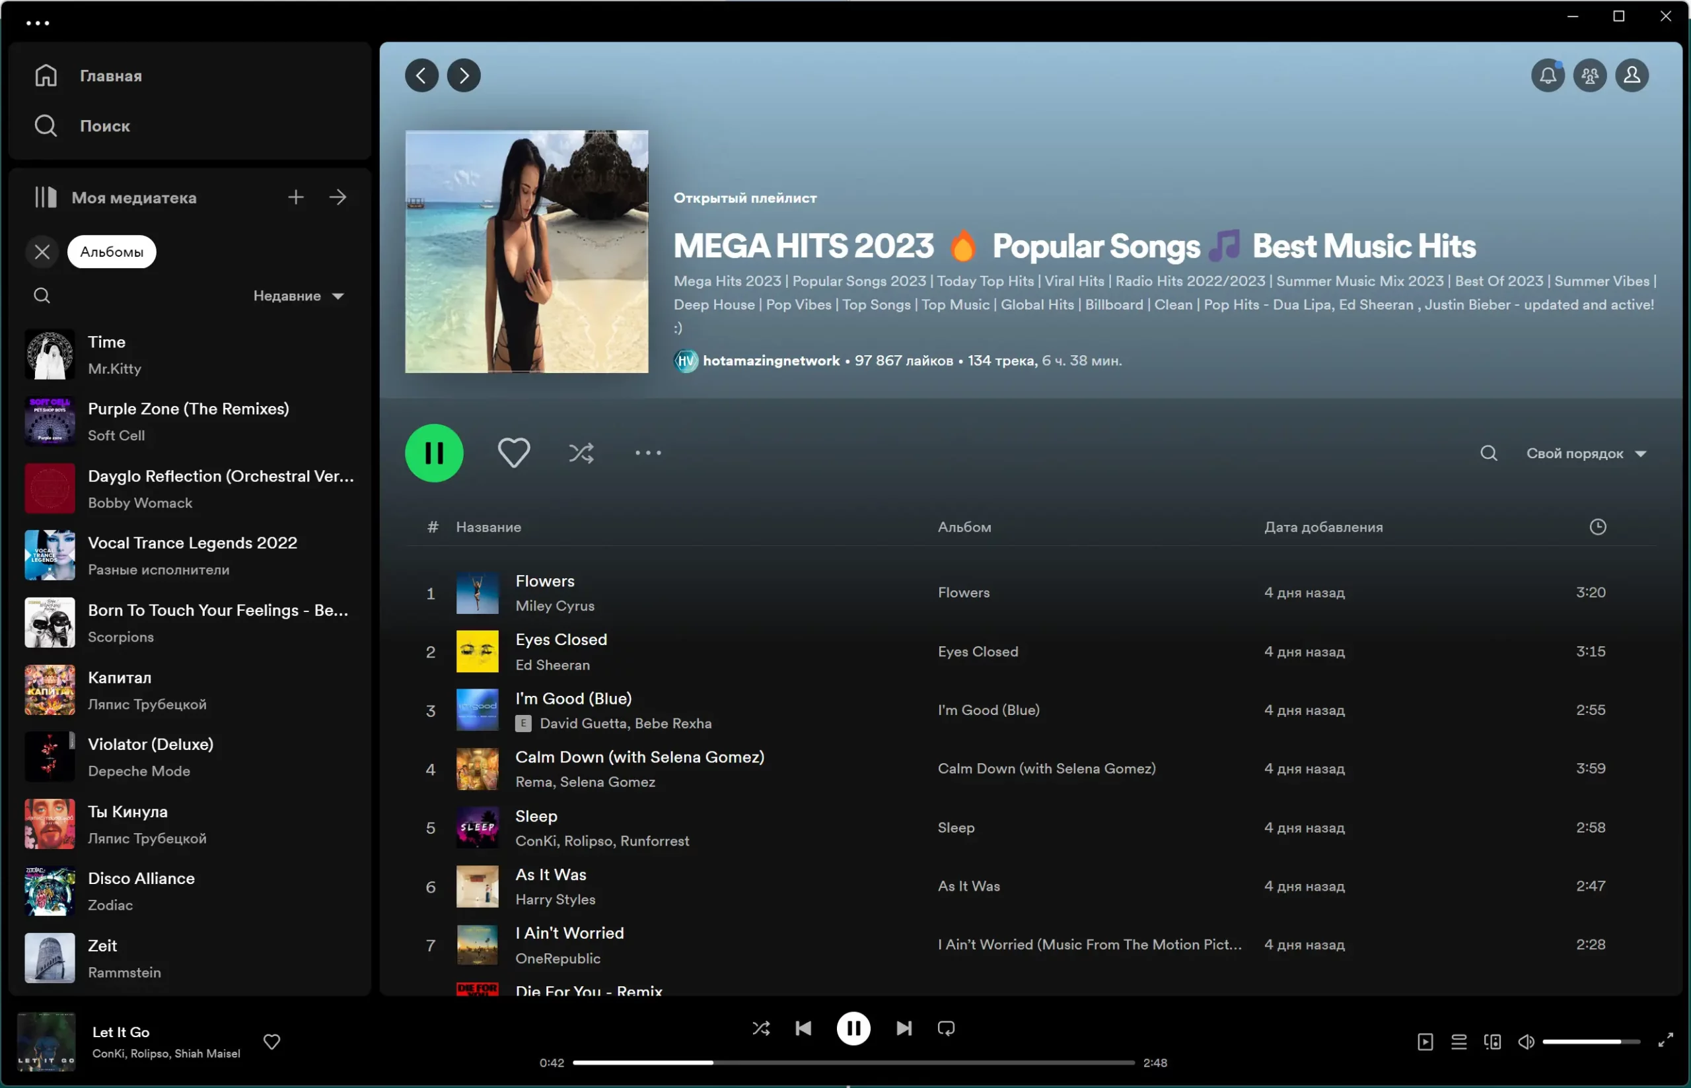The height and width of the screenshot is (1088, 1691).
Task: Click the create playlist plus icon
Action: pyautogui.click(x=296, y=197)
